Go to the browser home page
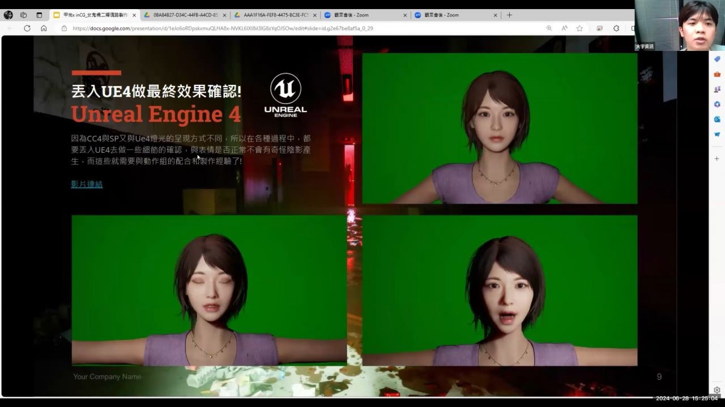The height and width of the screenshot is (407, 725). (44, 28)
